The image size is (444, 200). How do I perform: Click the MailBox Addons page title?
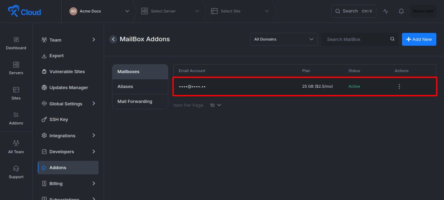click(145, 39)
